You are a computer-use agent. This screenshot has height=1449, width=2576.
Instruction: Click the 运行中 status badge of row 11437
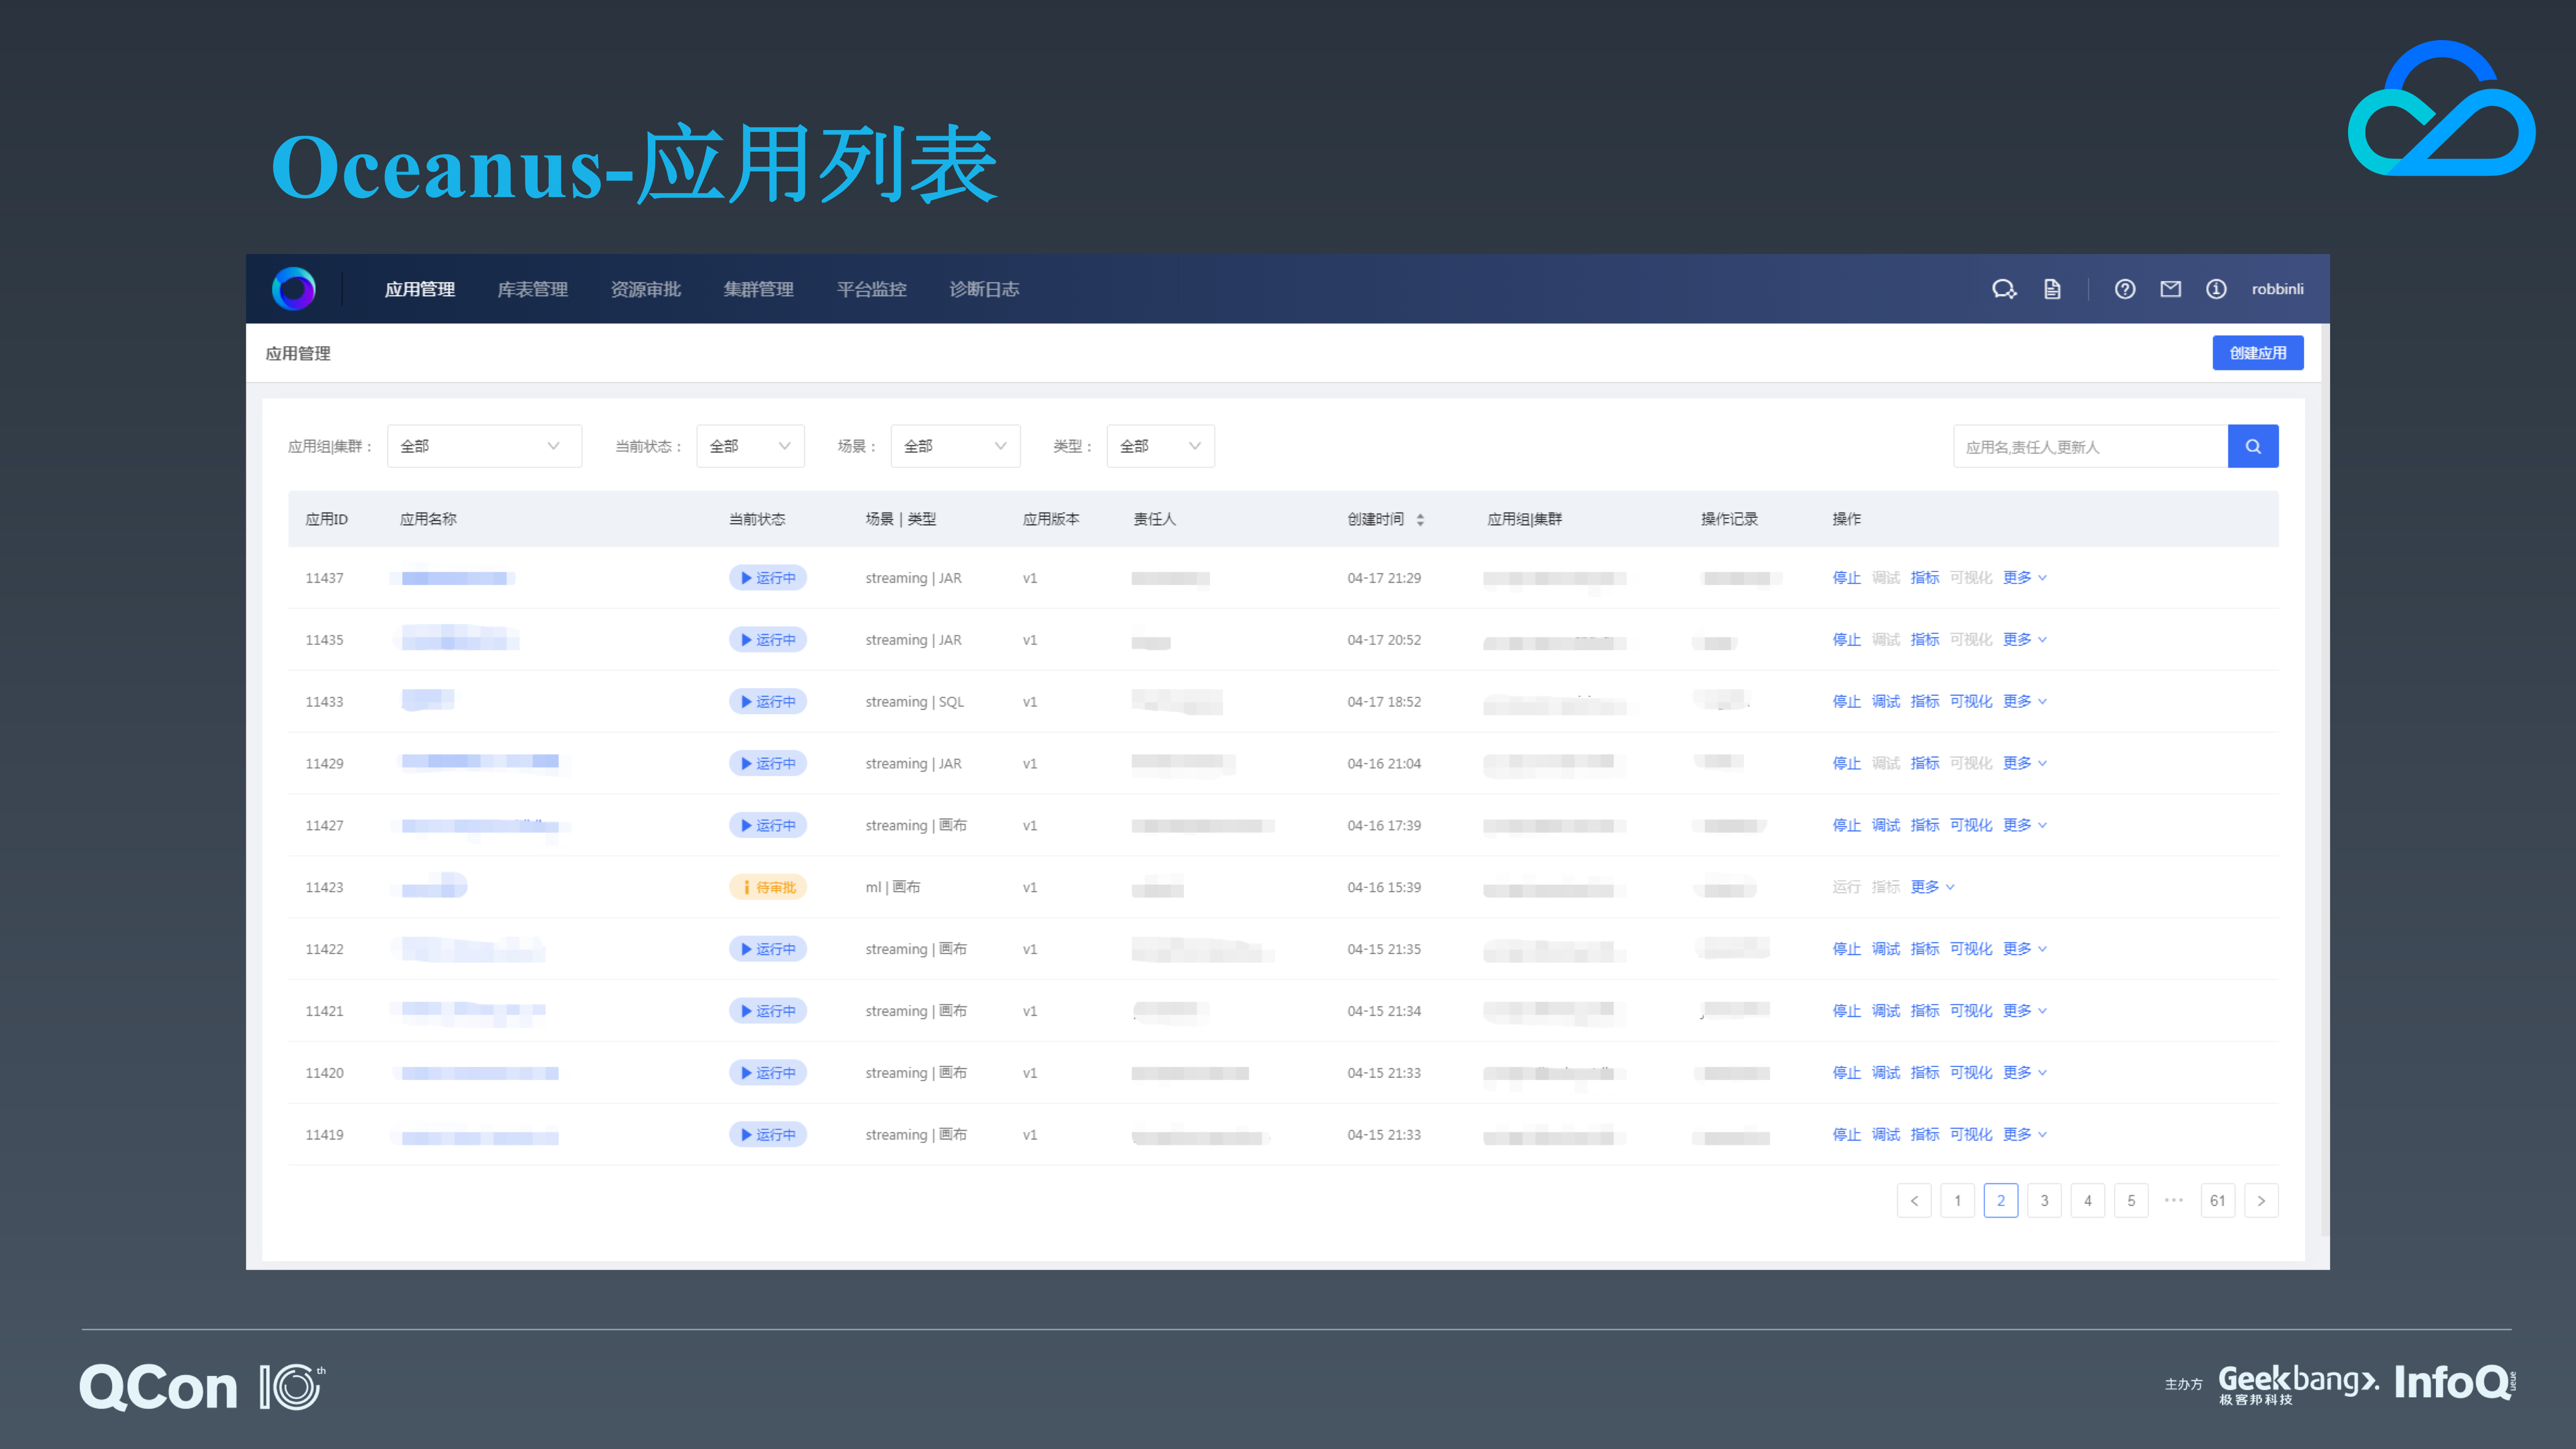click(x=767, y=578)
